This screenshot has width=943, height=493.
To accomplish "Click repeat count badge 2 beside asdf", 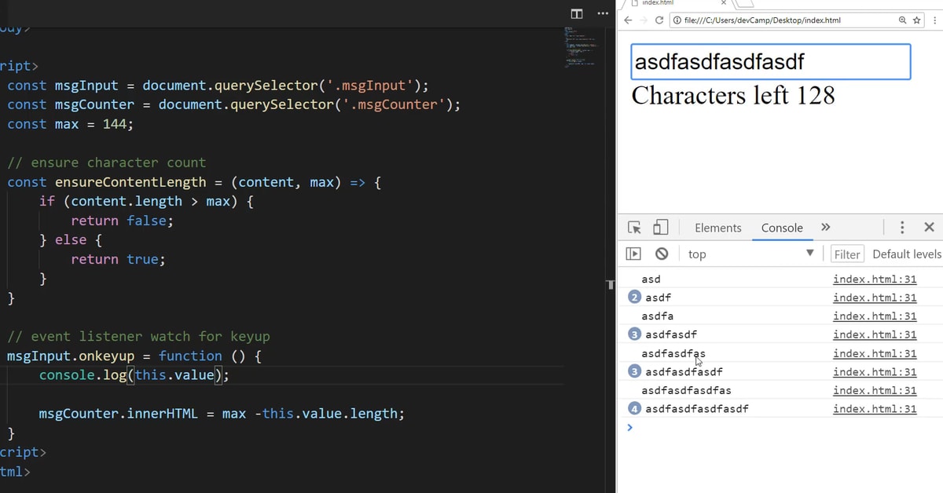I will click(635, 298).
